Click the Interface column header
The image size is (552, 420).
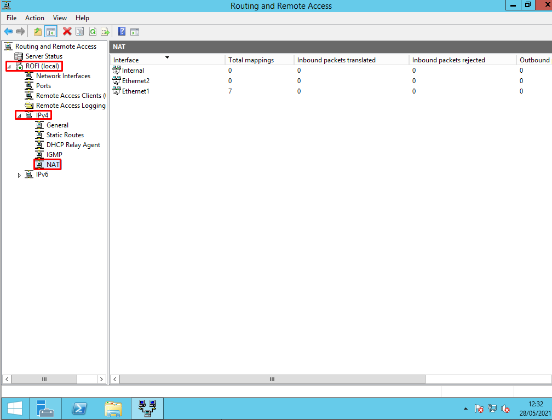167,60
